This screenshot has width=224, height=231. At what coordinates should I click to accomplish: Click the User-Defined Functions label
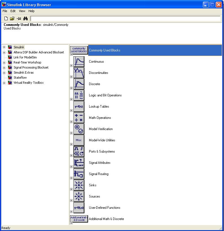[x=104, y=208]
